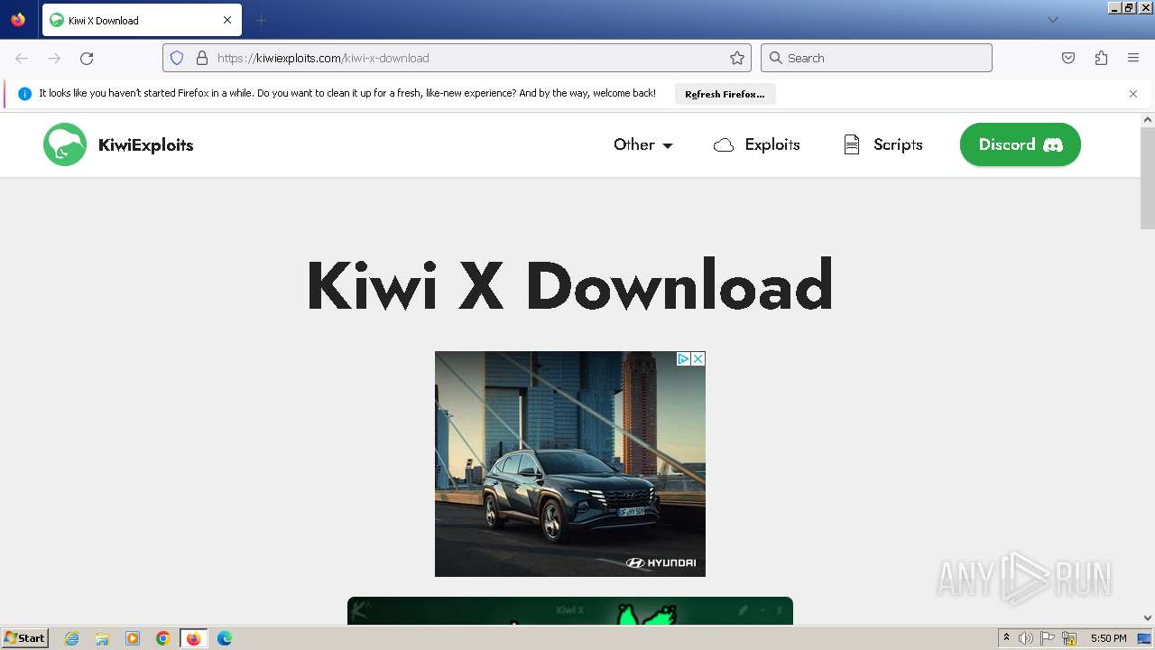Open Windows Explorer folder from taskbar
Screen dimensions: 1155x650
[102, 638]
